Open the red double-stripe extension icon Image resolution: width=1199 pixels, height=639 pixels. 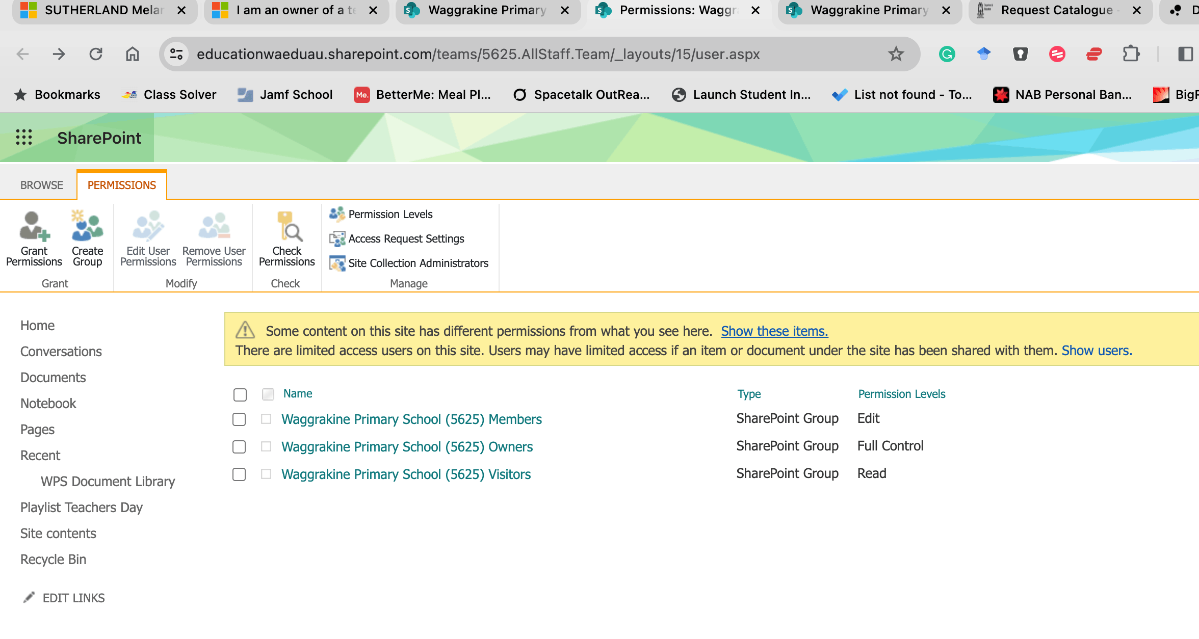pos(1094,54)
